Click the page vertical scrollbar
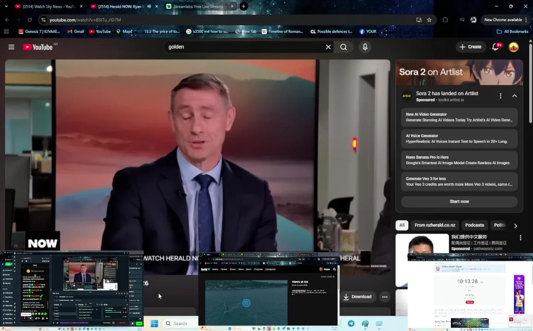Screen dimensions: 533x331 click(x=530, y=83)
